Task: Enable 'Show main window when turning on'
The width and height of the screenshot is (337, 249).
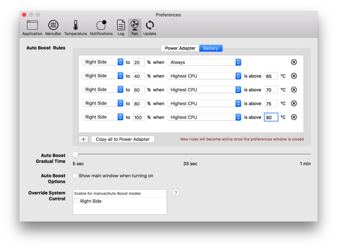Action: click(75, 176)
